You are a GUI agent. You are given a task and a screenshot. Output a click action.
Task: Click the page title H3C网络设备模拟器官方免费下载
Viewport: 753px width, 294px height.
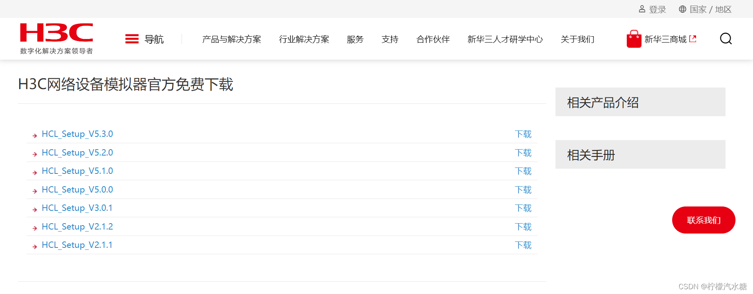coord(126,84)
